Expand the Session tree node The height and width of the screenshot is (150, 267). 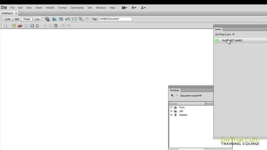(171, 115)
